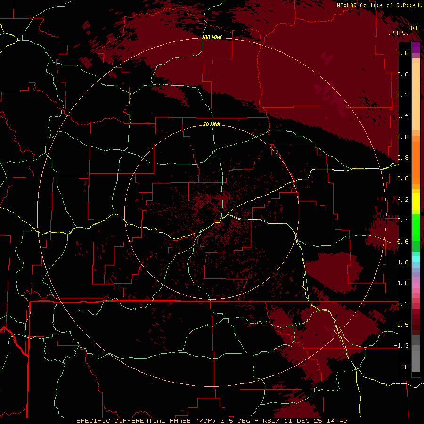Click the '11 DEC 25' date text
This screenshot has height=424, width=424.
tap(304, 421)
